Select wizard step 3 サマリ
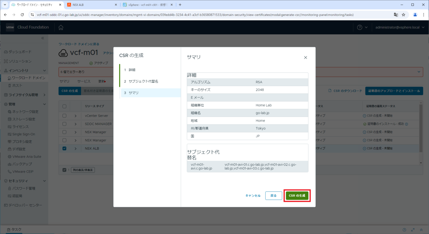Viewport: 429px width, 234px height. click(151, 93)
